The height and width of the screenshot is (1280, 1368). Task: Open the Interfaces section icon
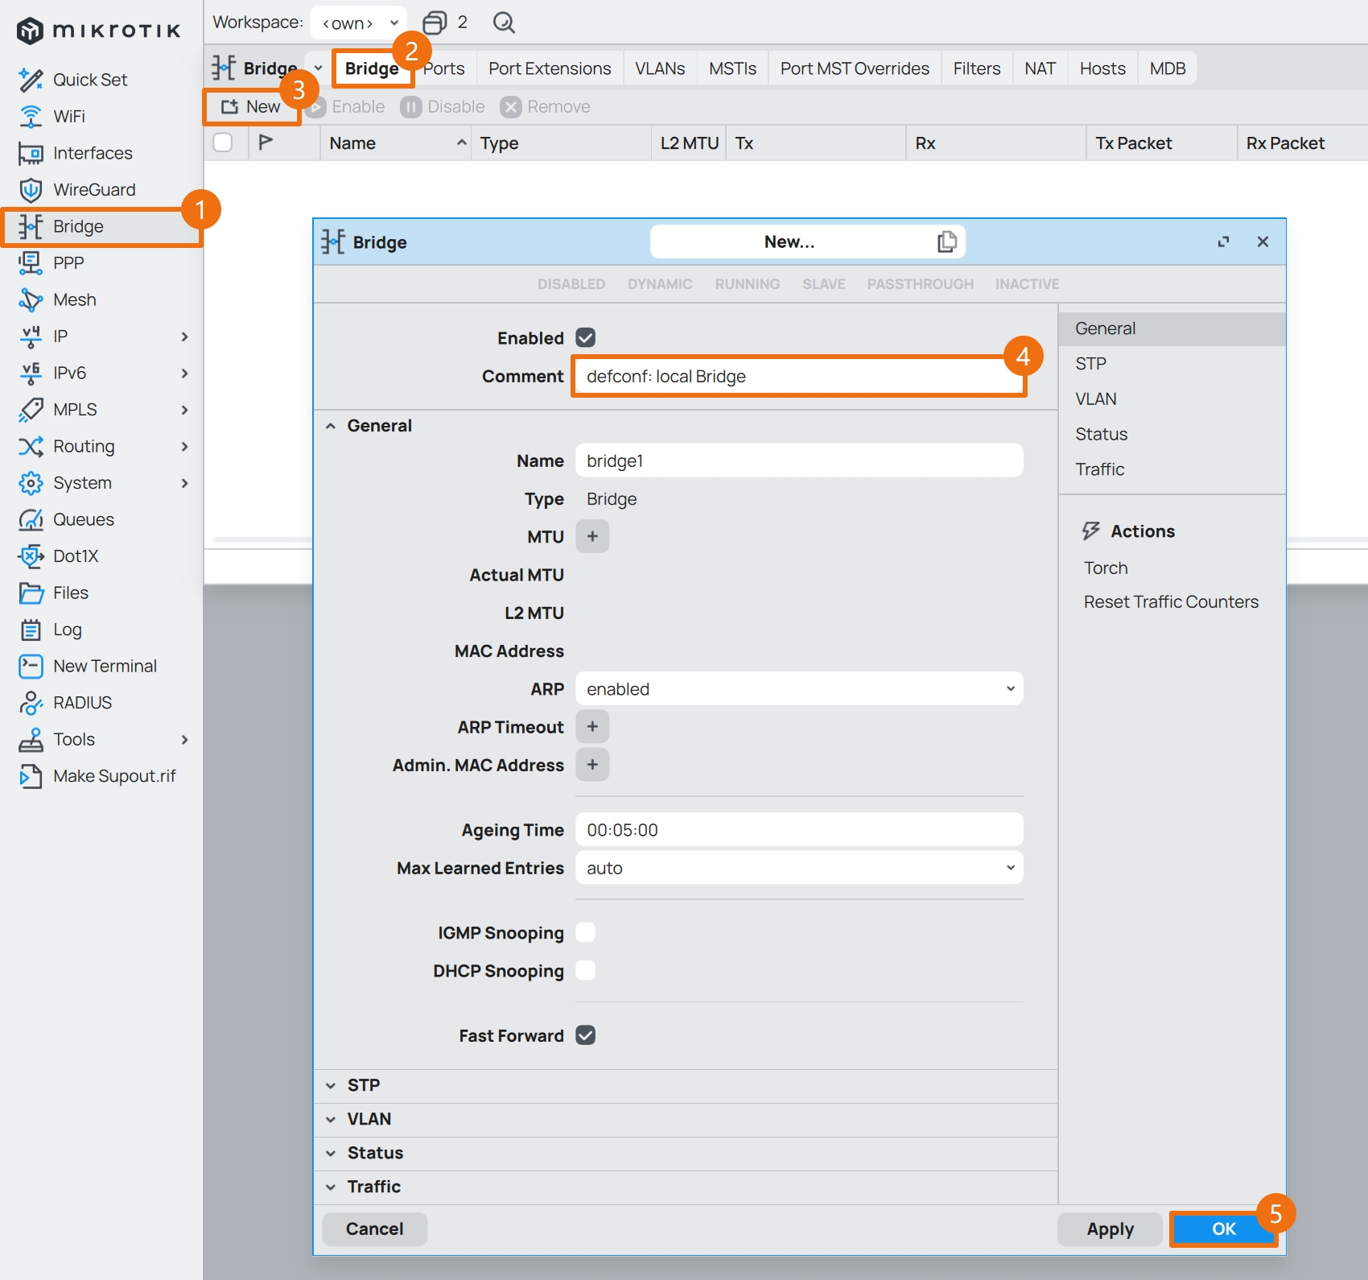point(31,153)
